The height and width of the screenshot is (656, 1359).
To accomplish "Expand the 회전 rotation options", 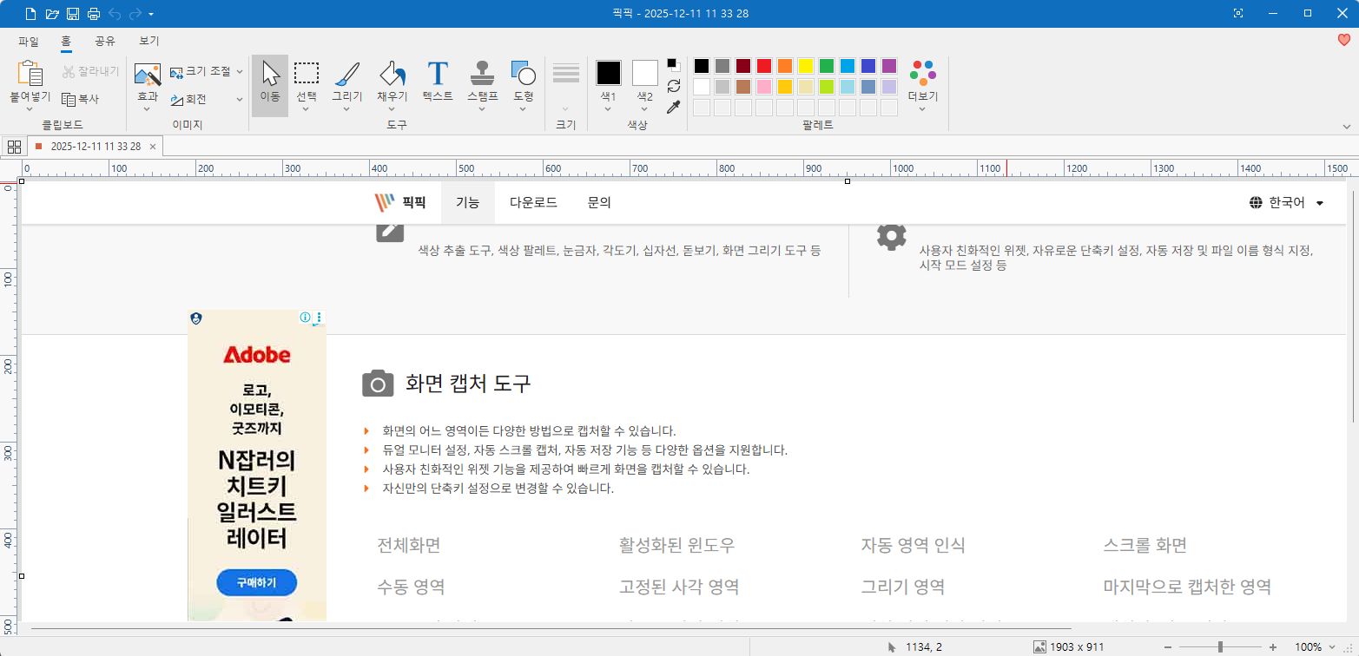I will (241, 99).
